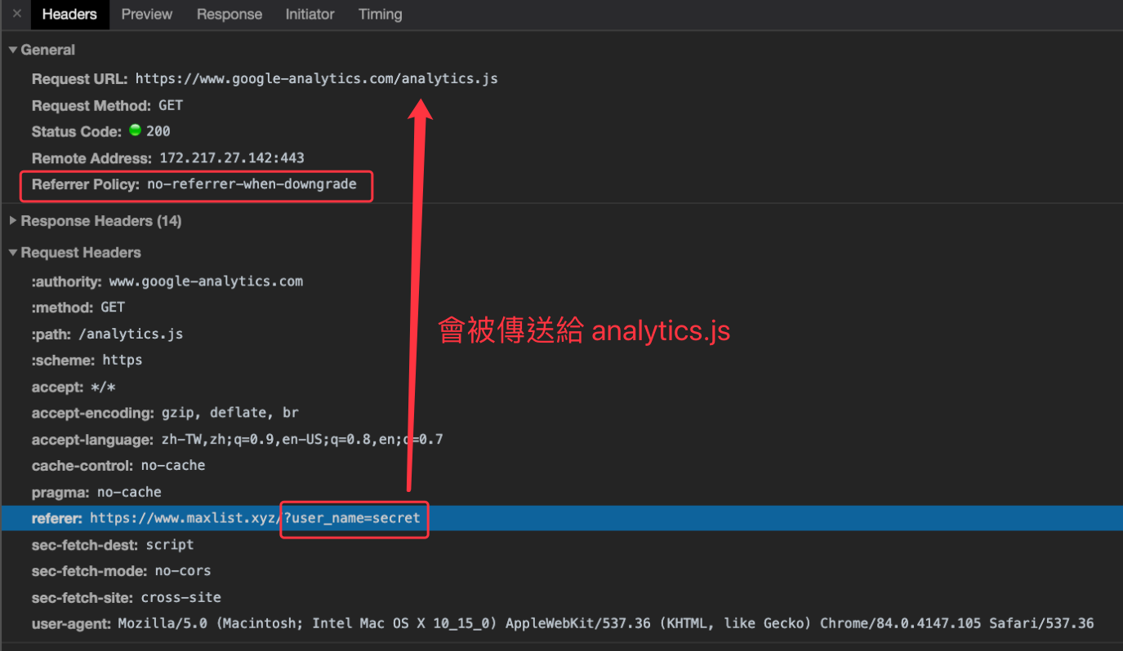Select the Request URL value
Screen dimensions: 1123x651
click(316, 79)
